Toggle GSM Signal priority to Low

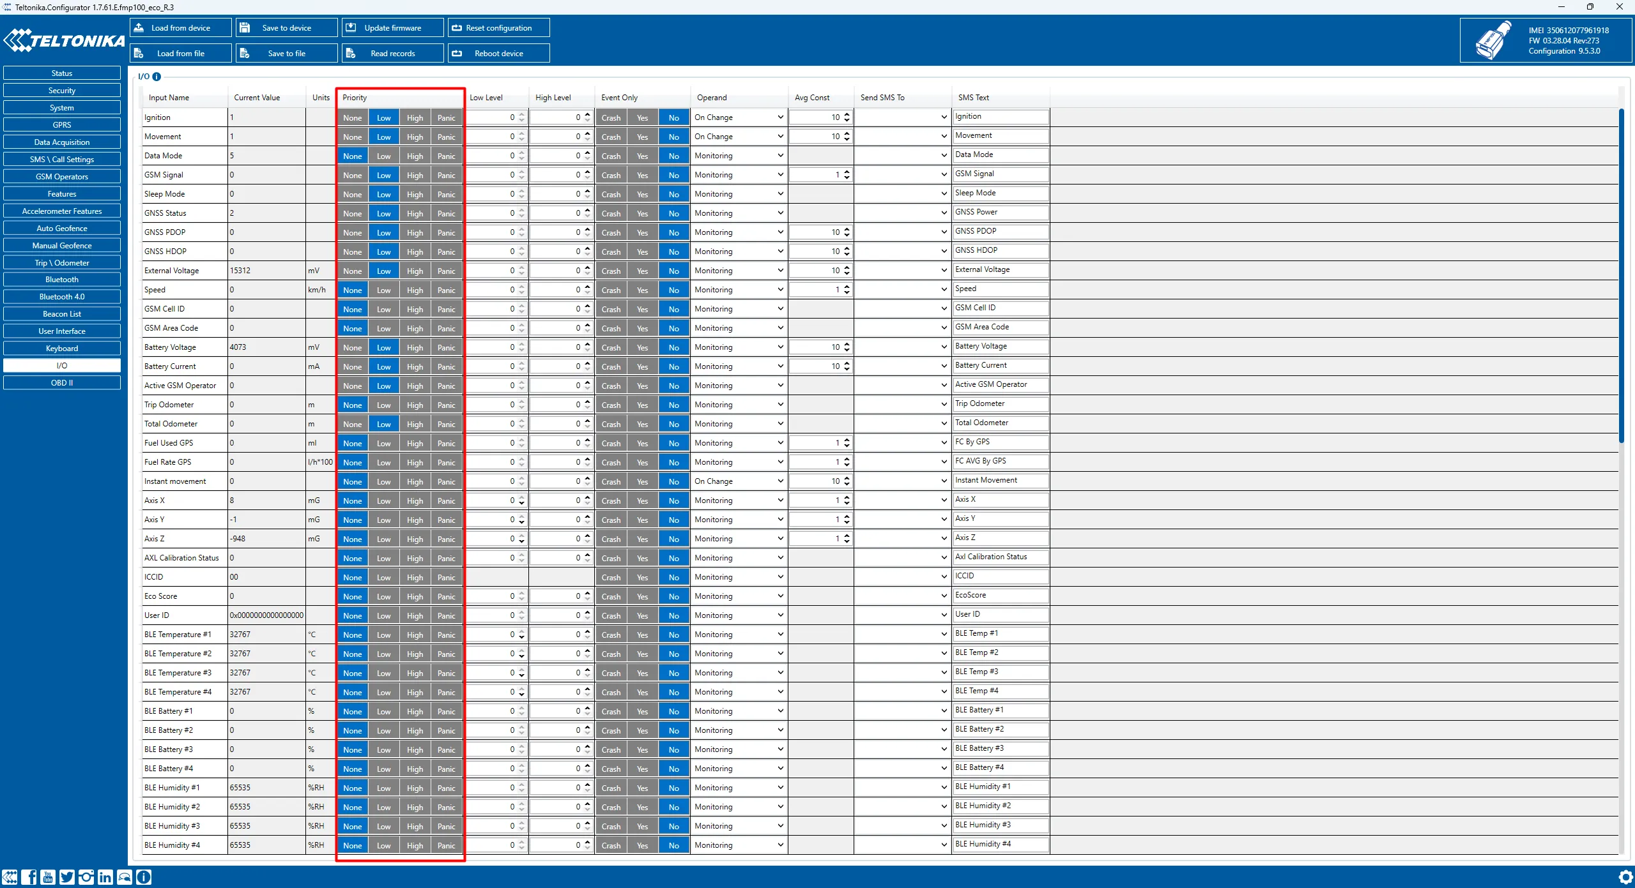[383, 175]
